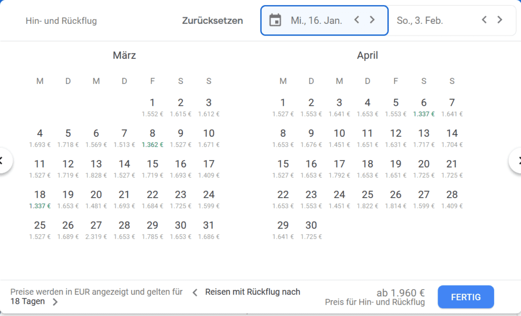Move return date one day earlier
521x316 pixels.
point(484,20)
